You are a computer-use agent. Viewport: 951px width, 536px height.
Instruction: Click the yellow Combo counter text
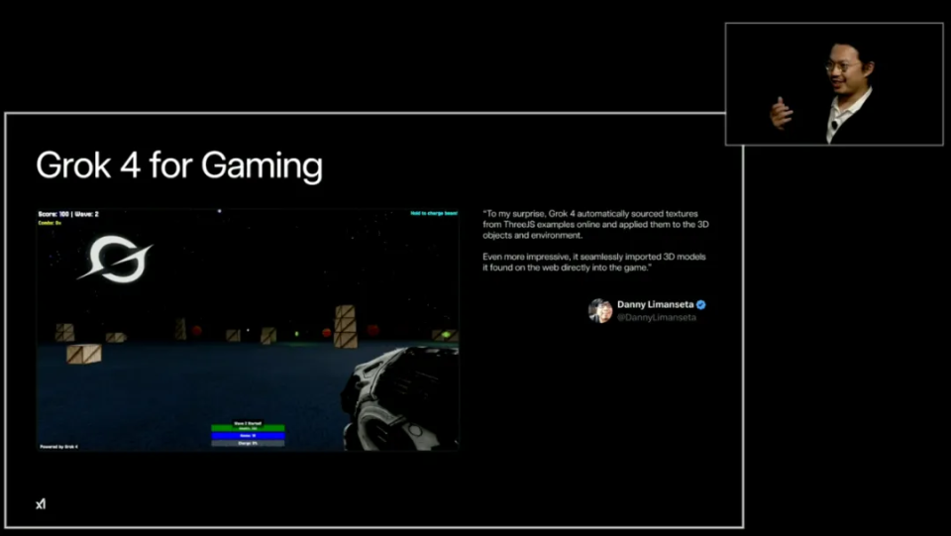pos(50,223)
